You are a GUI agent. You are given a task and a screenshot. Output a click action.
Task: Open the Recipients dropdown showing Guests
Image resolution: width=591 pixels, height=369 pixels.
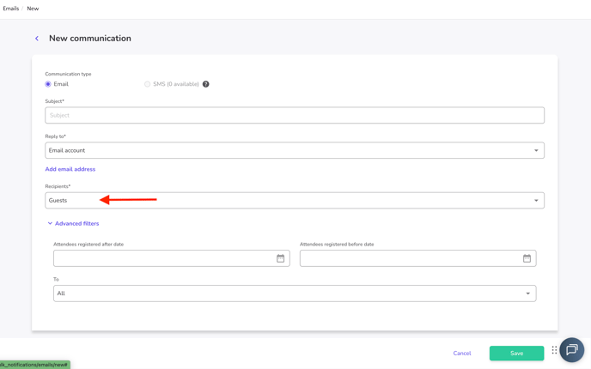pos(295,201)
